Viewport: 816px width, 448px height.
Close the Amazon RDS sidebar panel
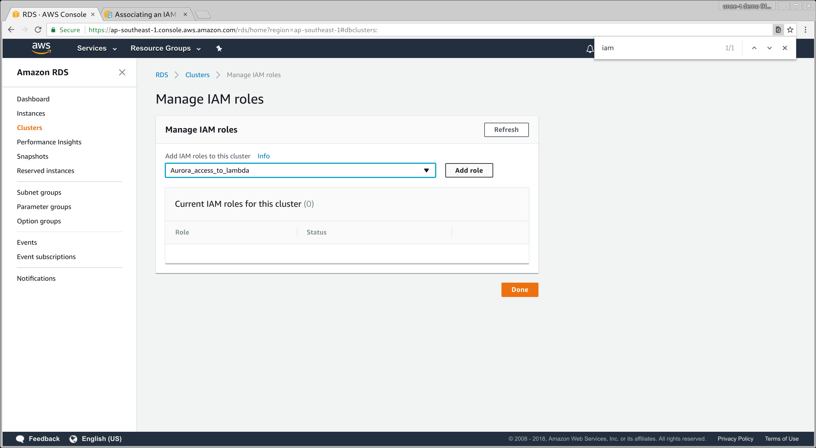[122, 72]
